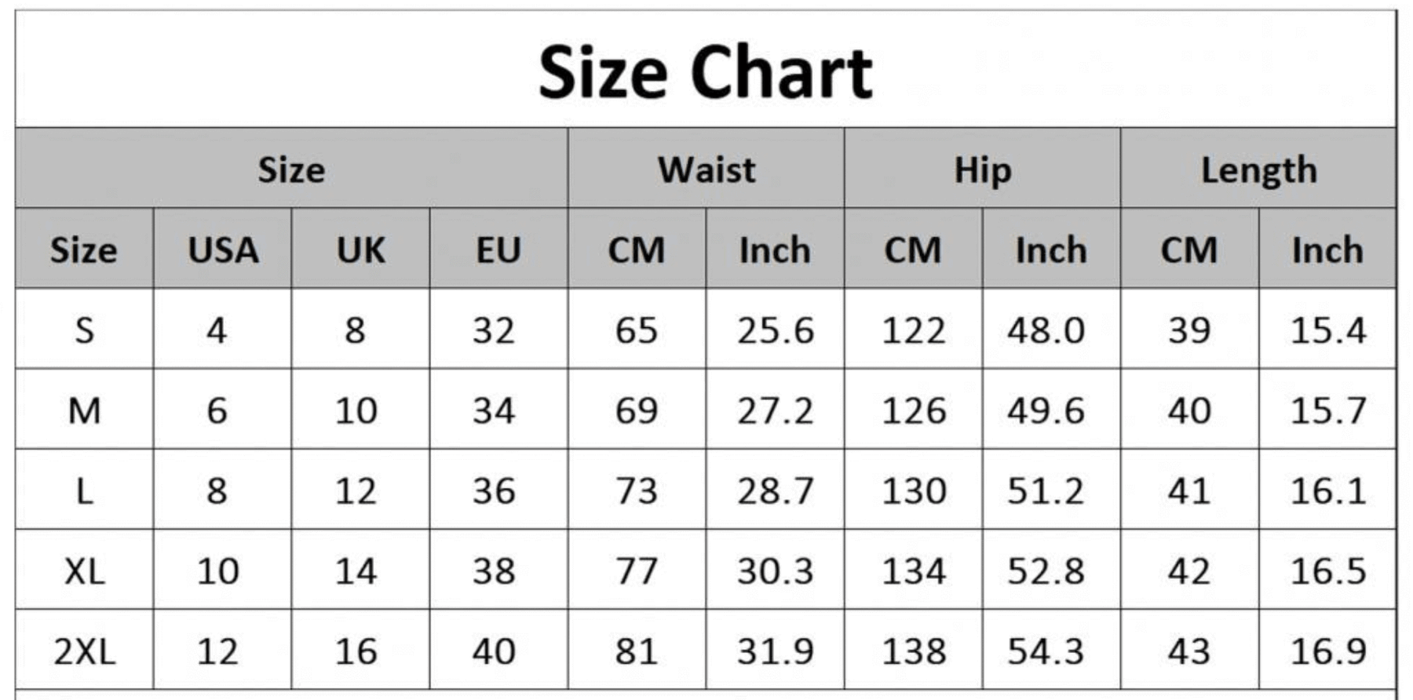Click hip CM value 130

[913, 491]
